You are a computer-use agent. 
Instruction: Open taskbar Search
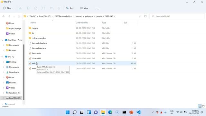click(x=75, y=112)
